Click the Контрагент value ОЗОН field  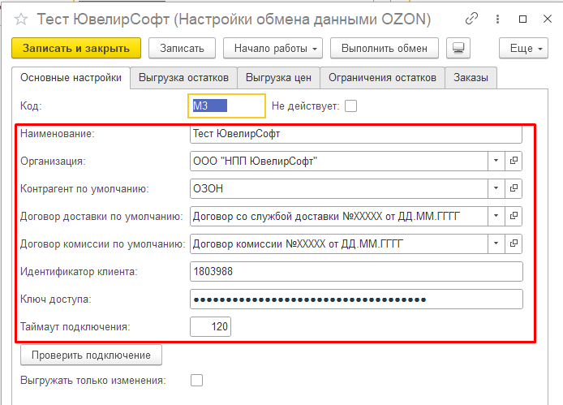(x=338, y=188)
